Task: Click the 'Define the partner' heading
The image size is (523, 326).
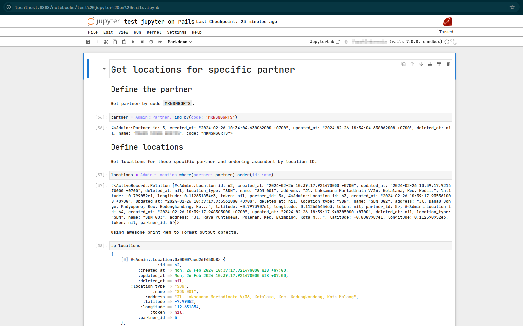Action: pos(151,89)
